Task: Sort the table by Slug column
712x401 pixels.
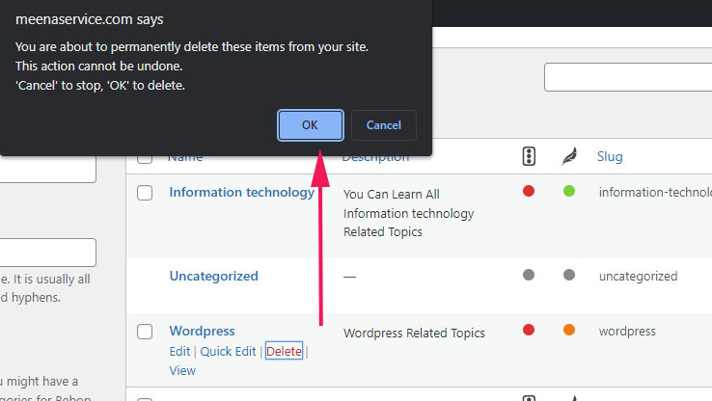Action: coord(610,156)
